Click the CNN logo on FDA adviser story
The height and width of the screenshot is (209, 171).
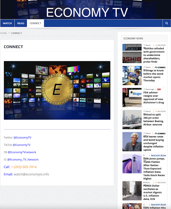pyautogui.click(x=159, y=89)
